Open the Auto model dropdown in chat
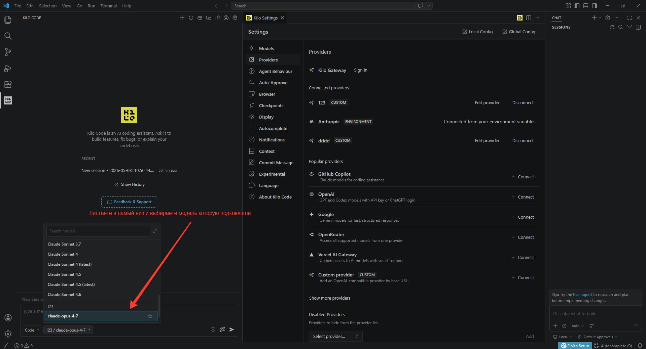The image size is (646, 349). coord(578,326)
